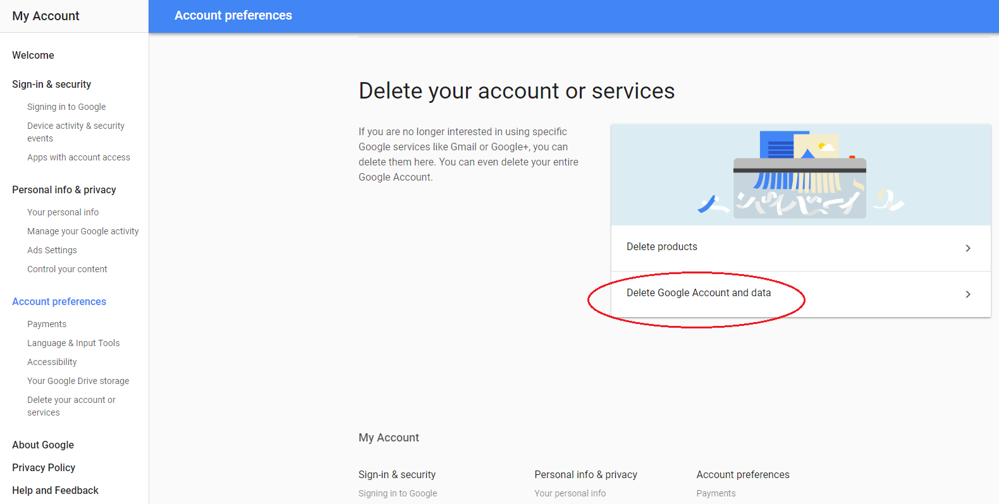Open Apps with account access
The height and width of the screenshot is (504, 999).
[78, 157]
